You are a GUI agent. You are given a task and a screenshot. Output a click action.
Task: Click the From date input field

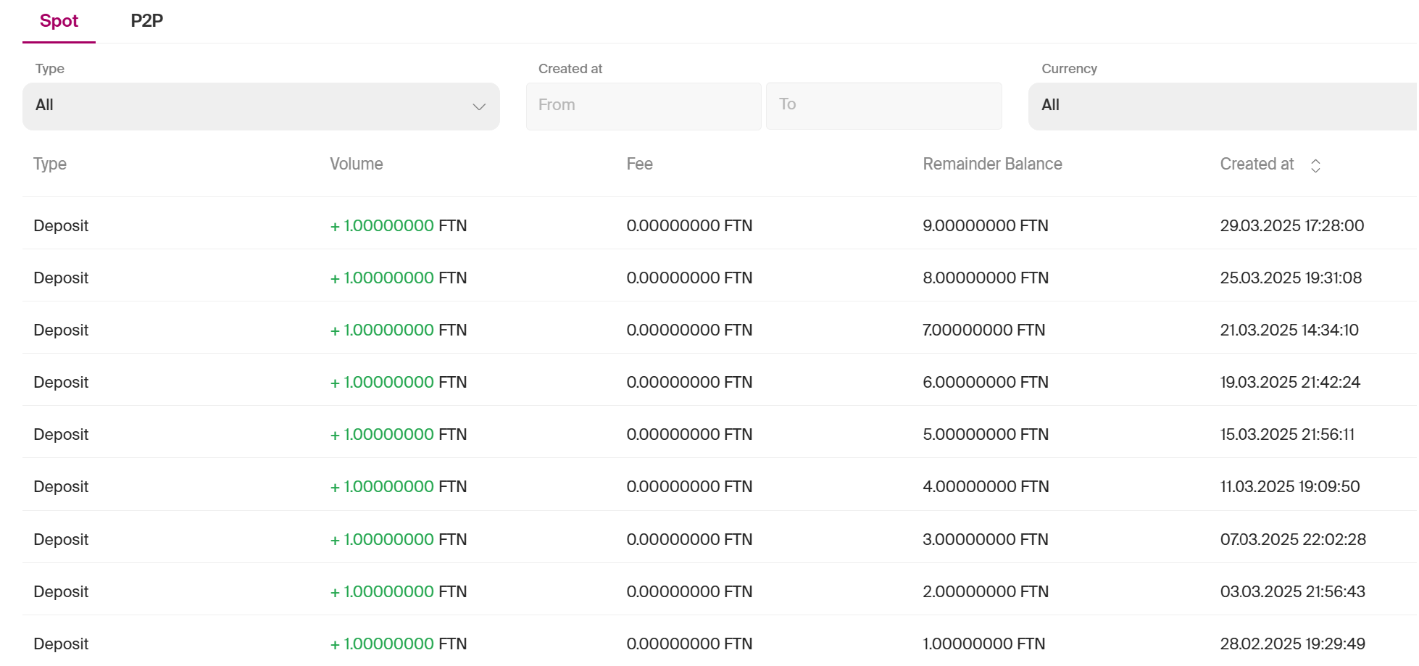[644, 106]
